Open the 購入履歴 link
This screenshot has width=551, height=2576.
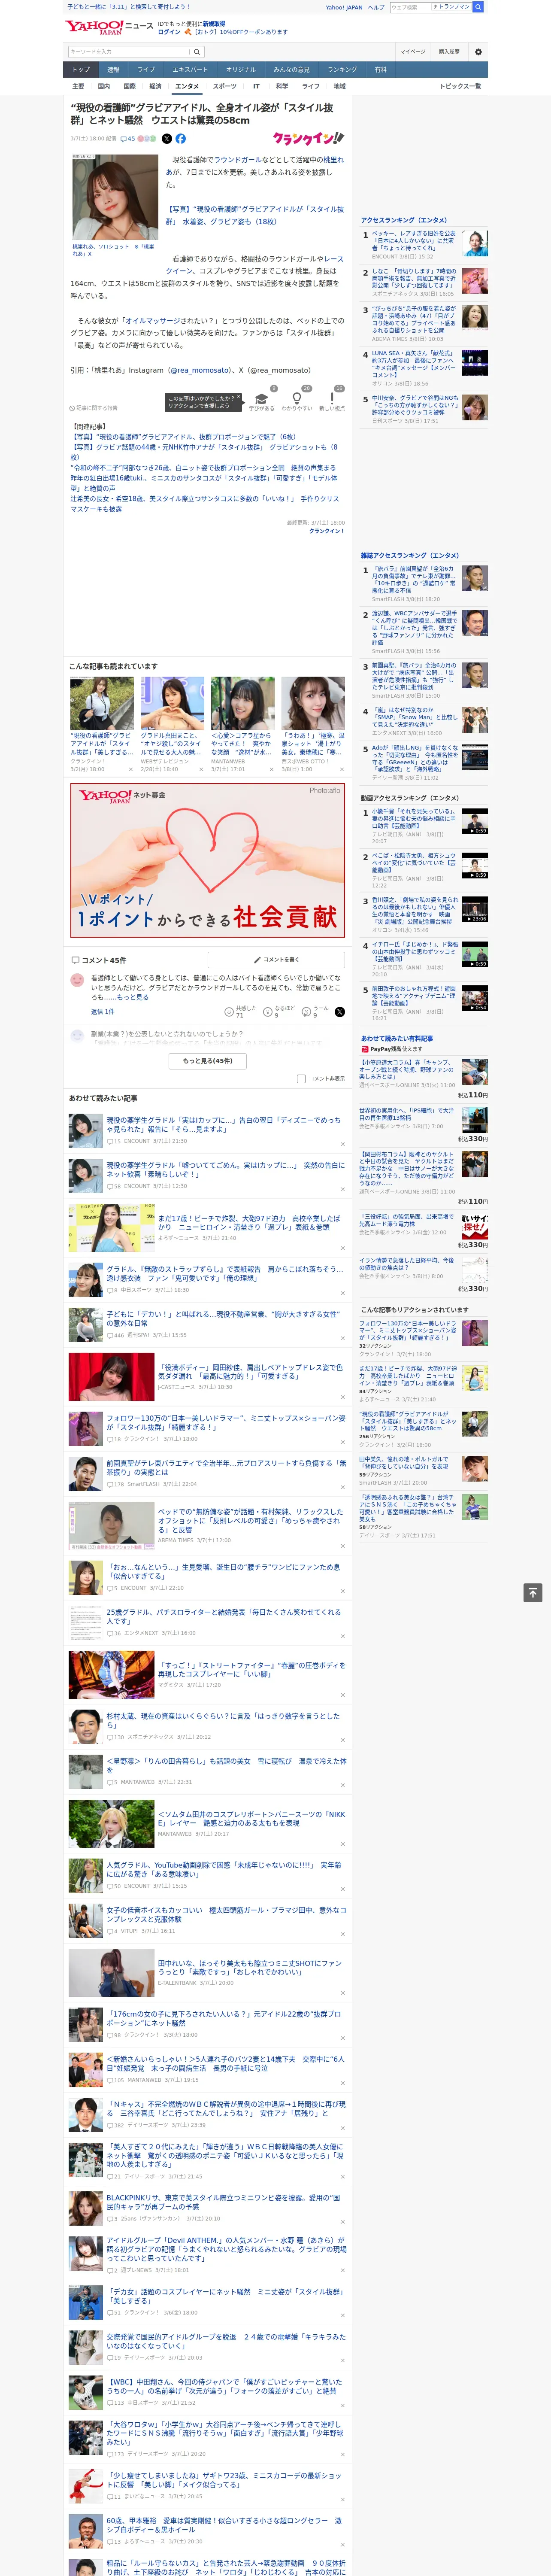tap(449, 52)
